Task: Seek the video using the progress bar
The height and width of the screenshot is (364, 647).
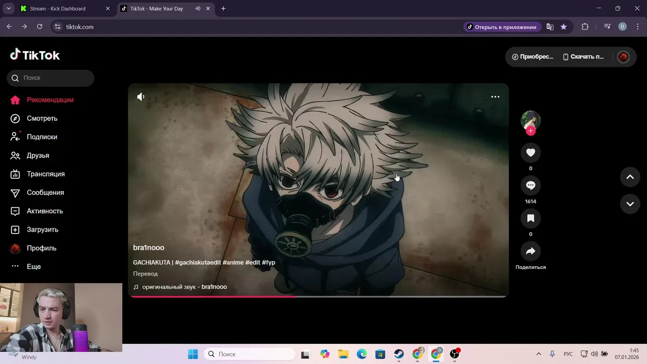Action: tap(318, 296)
